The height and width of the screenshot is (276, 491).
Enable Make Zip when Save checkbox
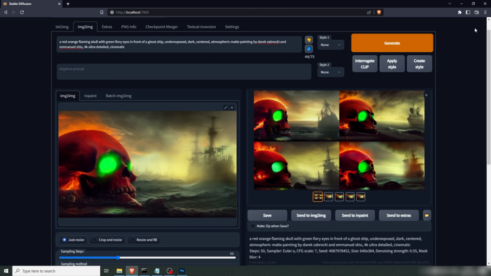coord(253,226)
